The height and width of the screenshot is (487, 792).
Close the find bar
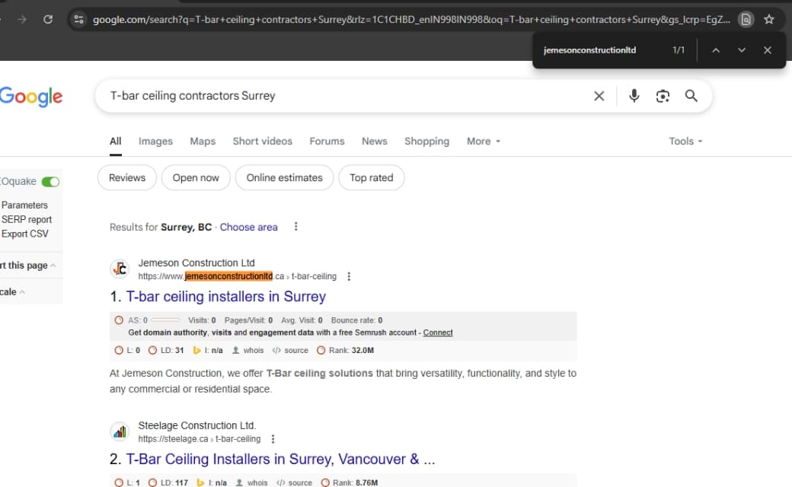tap(768, 50)
